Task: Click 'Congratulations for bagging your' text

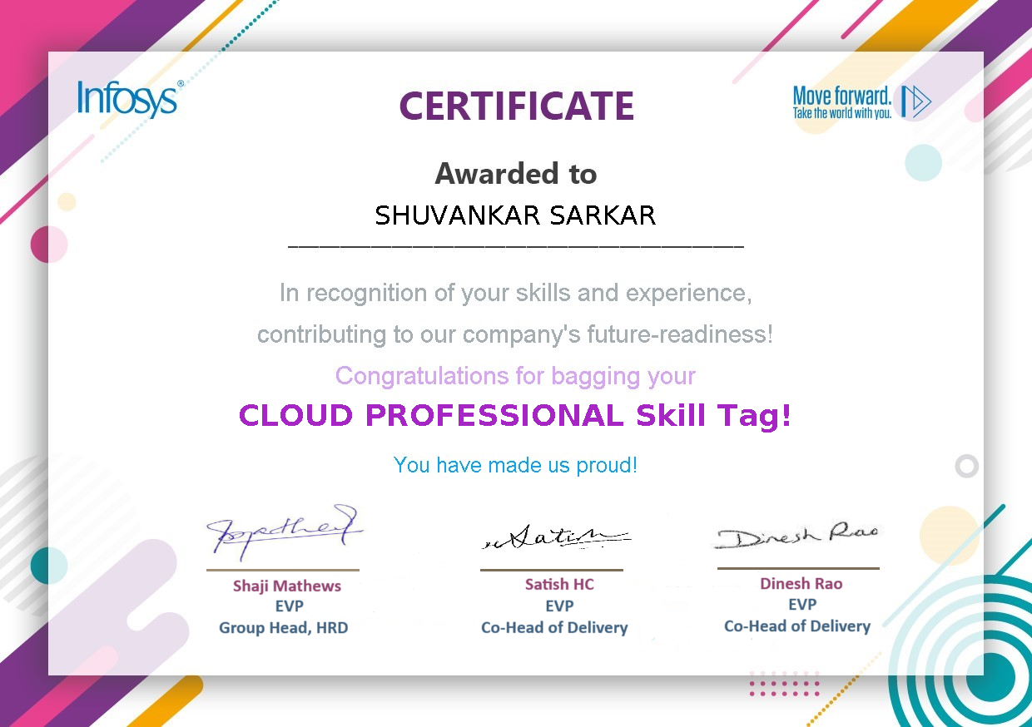Action: (x=515, y=377)
